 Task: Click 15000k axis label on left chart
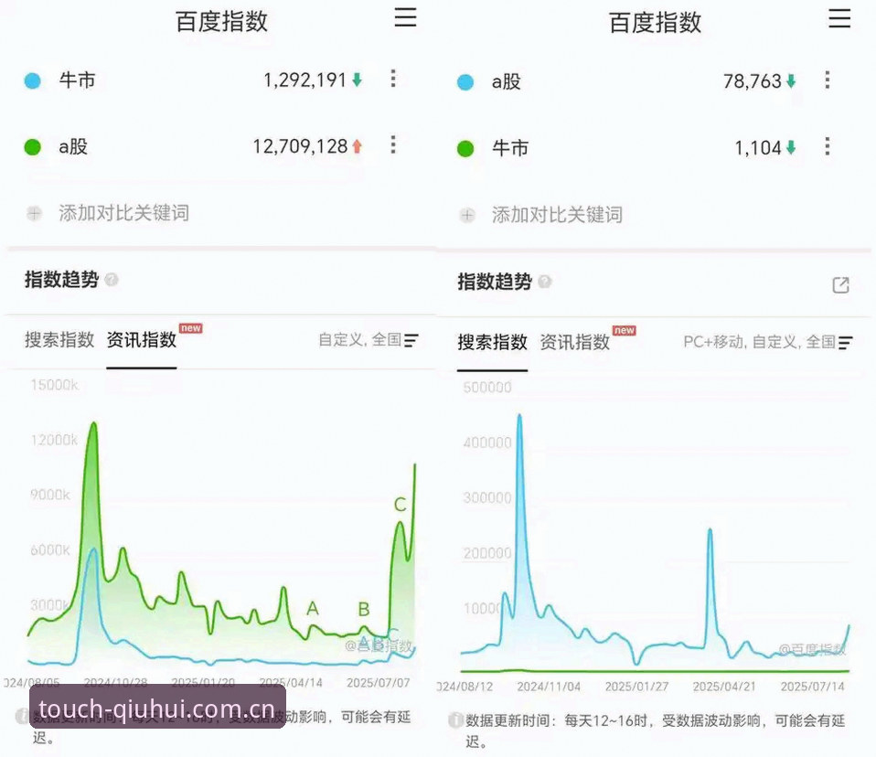(54, 385)
